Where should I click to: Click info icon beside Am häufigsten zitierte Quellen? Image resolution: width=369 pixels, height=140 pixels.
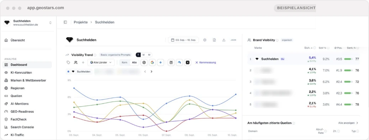click(x=294, y=123)
